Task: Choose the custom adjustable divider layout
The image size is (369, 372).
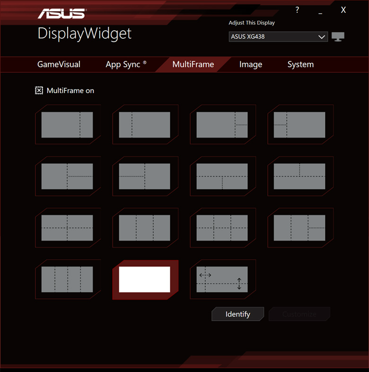Action: pyautogui.click(x=223, y=279)
